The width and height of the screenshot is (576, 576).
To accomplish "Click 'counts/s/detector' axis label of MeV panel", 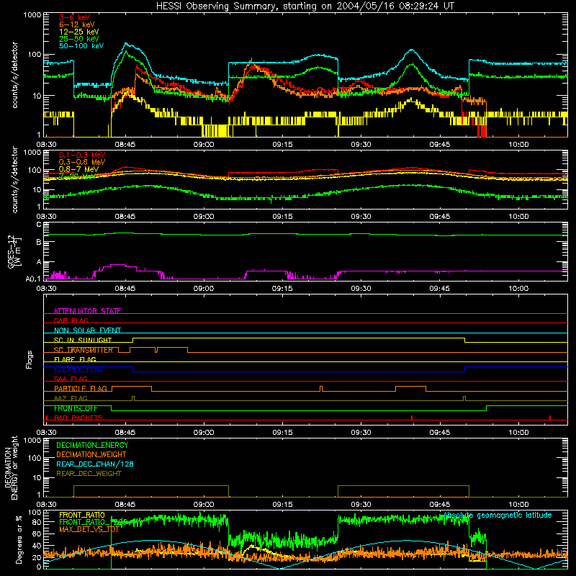I will pyautogui.click(x=15, y=179).
